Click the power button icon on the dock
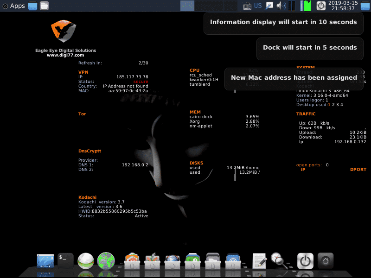The height and width of the screenshot is (278, 371). (305, 260)
